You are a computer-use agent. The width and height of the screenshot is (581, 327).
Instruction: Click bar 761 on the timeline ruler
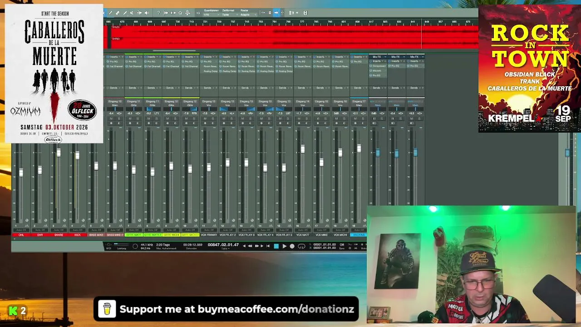[x=275, y=22]
